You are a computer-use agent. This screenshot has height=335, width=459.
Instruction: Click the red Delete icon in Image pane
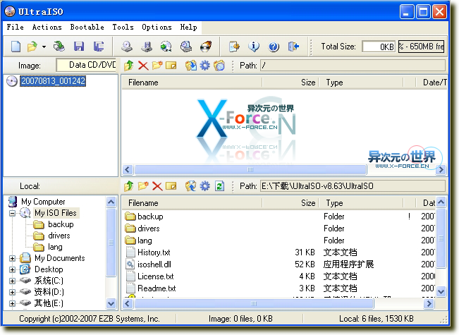(143, 66)
